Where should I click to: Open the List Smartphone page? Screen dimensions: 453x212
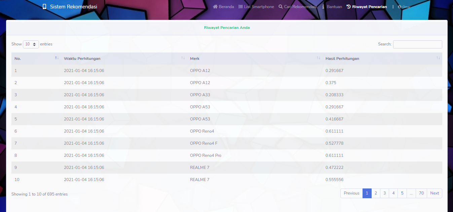[256, 7]
